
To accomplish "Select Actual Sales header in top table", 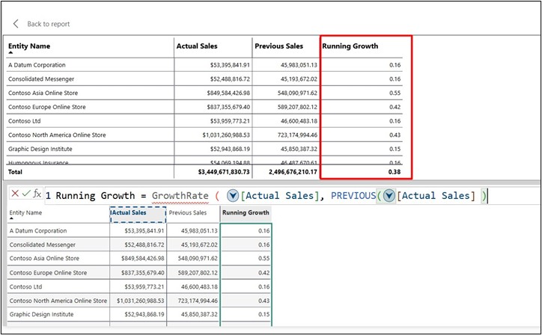I will (197, 46).
